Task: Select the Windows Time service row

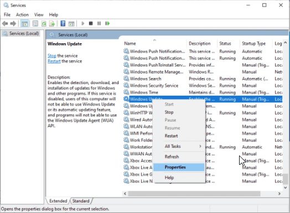Action: click(x=203, y=92)
